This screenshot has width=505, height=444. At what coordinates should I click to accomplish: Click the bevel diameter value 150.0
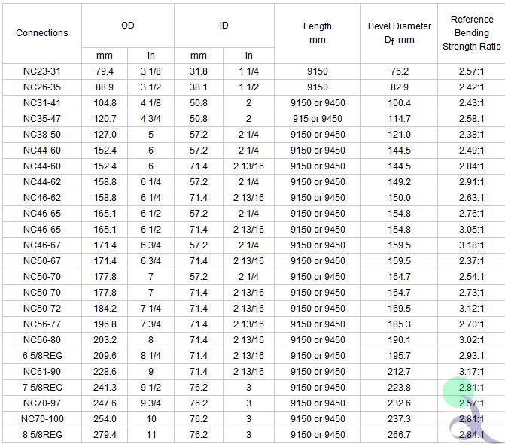pyautogui.click(x=400, y=198)
